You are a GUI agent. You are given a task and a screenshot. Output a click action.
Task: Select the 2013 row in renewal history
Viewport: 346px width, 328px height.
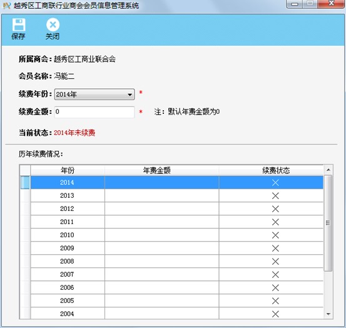point(176,195)
